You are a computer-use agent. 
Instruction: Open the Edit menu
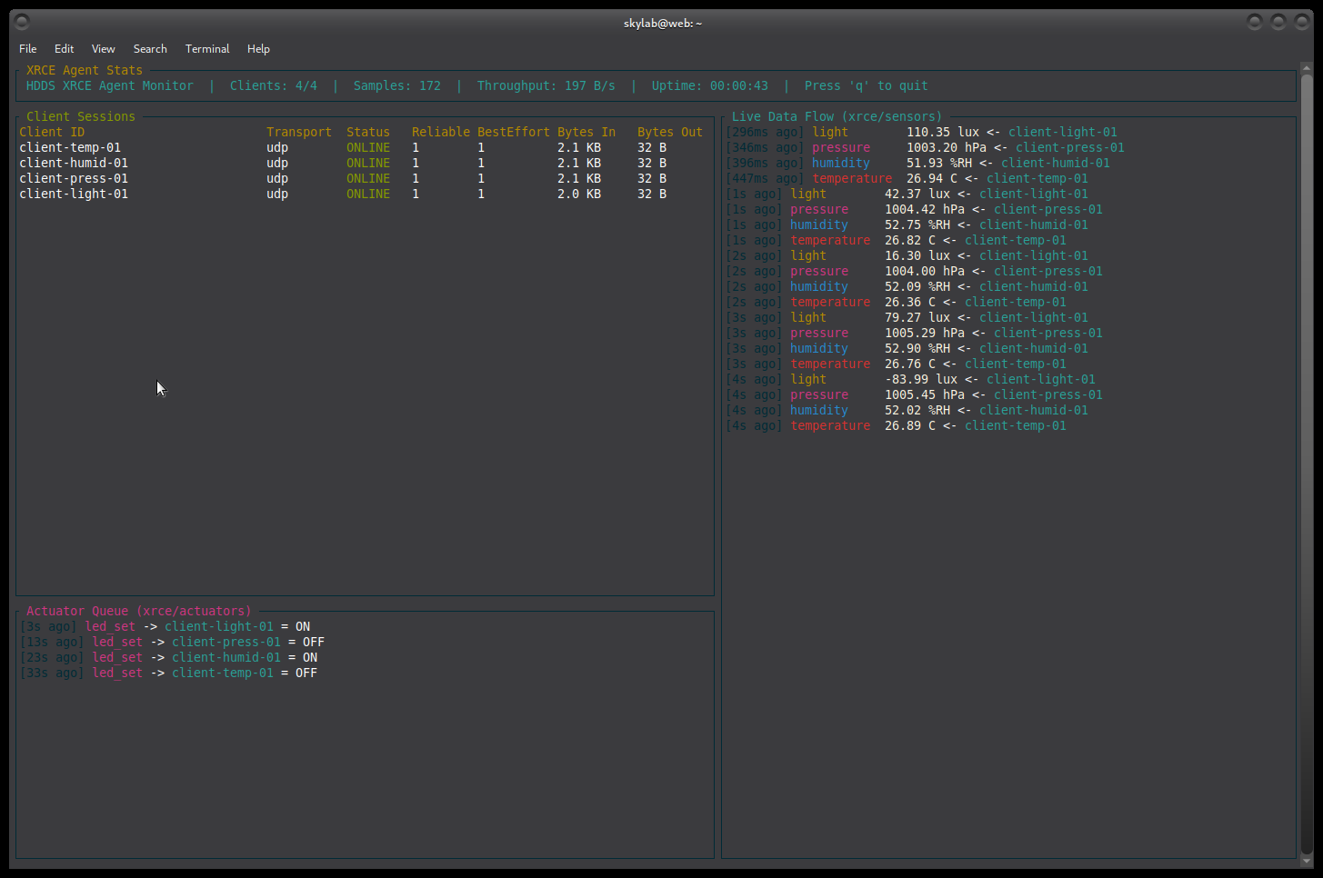click(x=64, y=49)
